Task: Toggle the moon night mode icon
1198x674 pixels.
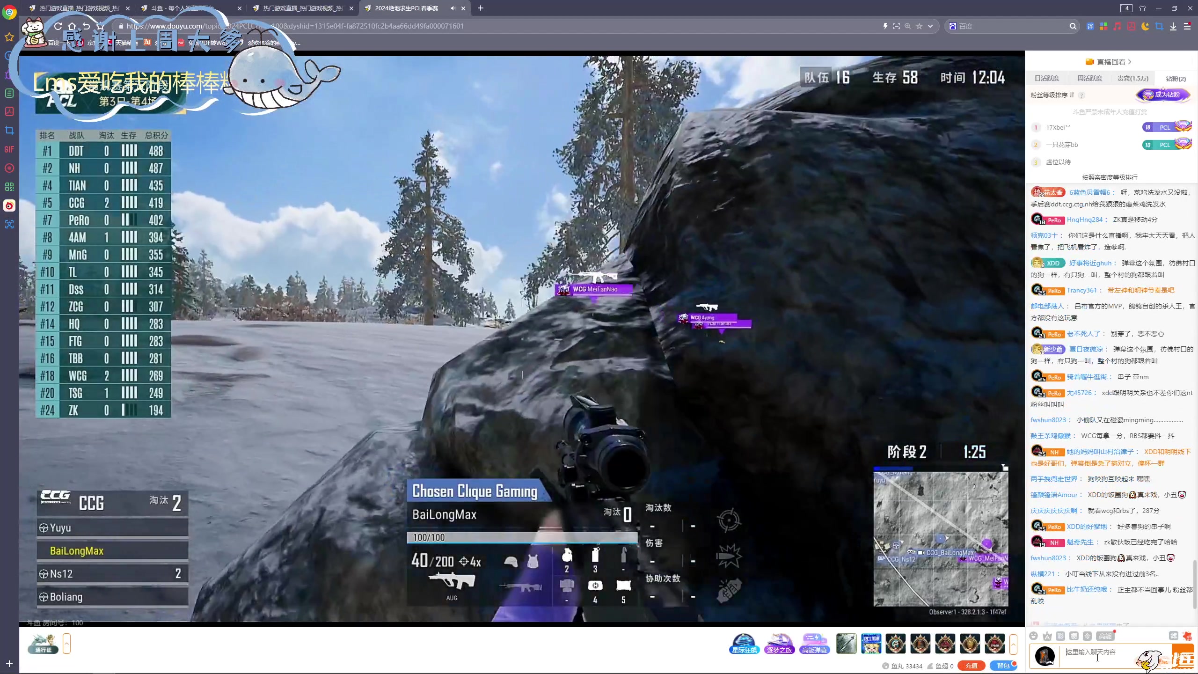Action: point(1145,26)
